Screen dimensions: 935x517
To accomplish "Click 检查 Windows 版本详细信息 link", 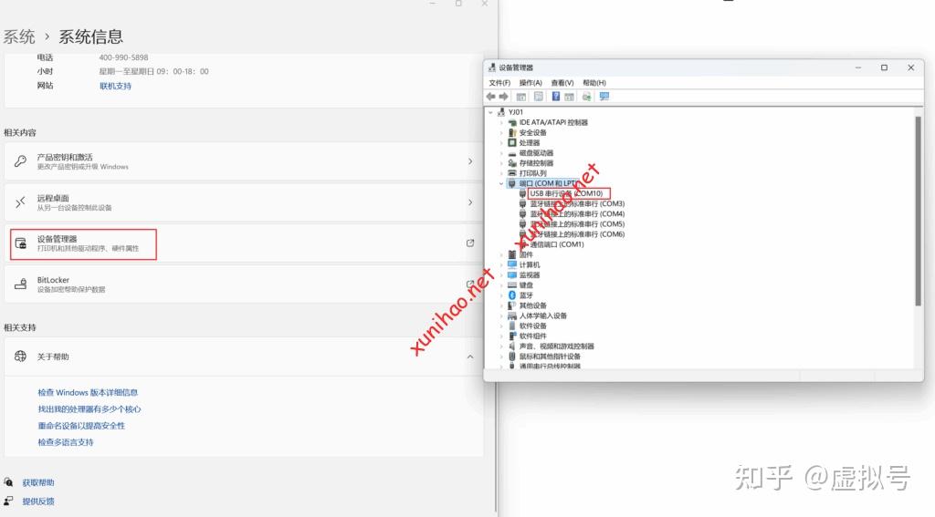I will coord(88,392).
